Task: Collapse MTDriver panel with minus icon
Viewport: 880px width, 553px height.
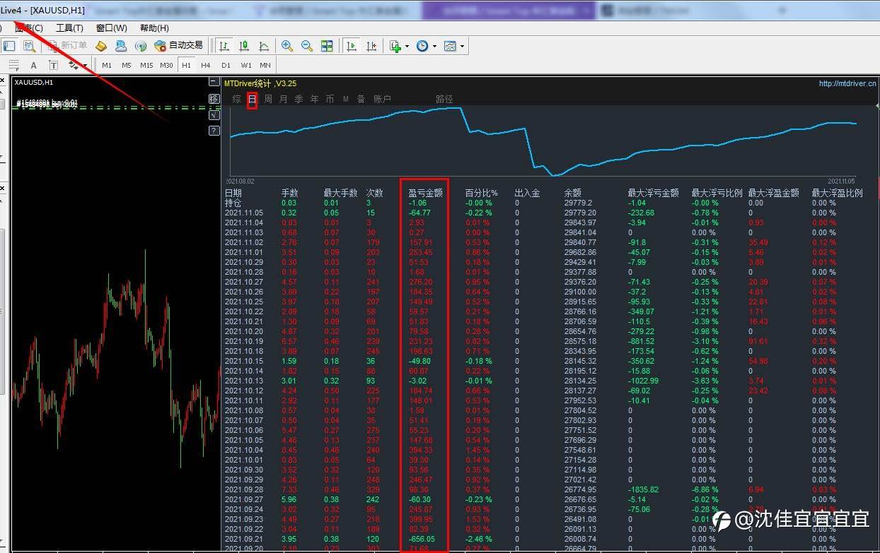Action: tap(214, 83)
